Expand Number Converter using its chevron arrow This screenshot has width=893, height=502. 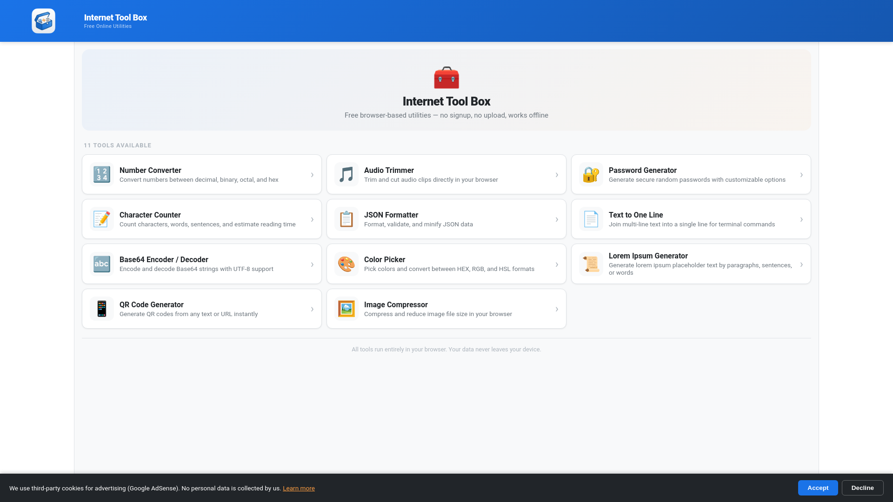(x=312, y=175)
